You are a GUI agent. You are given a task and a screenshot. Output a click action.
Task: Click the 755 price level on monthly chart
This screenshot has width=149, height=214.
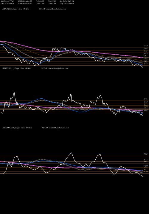tap(146, 154)
